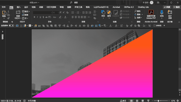This screenshot has height=102, width=181.
Task: Click the Reset slide button
Action: tap(25, 15)
